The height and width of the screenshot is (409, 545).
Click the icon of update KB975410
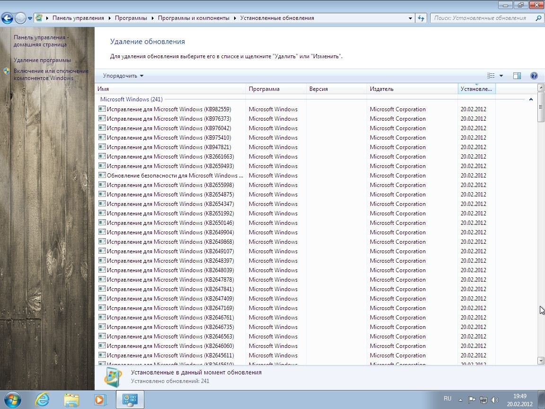102,137
